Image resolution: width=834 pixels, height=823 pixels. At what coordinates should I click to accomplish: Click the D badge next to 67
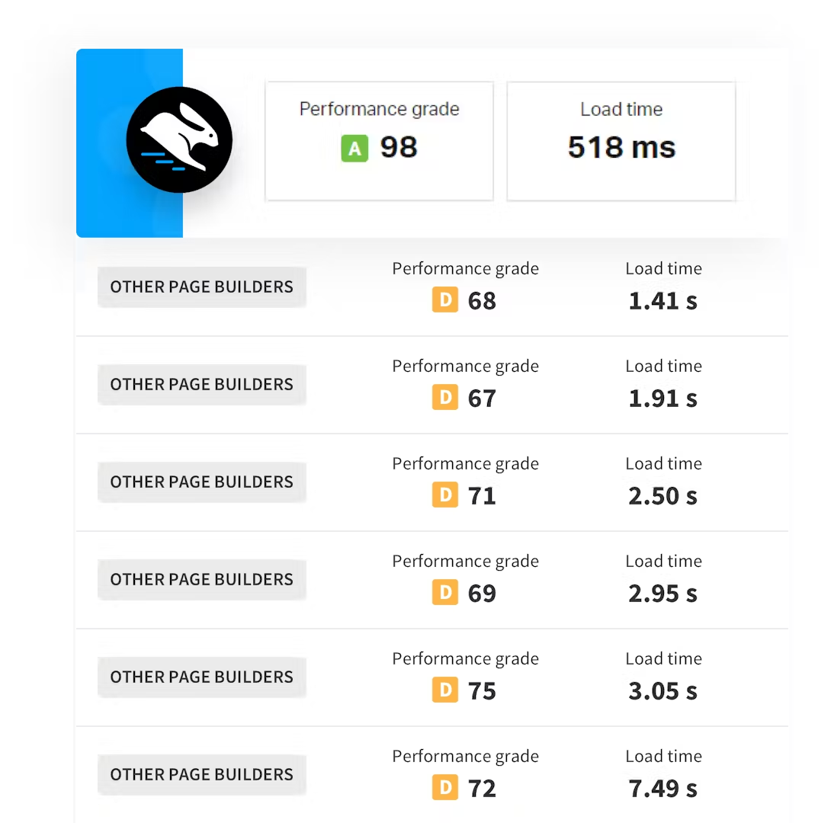coord(445,397)
